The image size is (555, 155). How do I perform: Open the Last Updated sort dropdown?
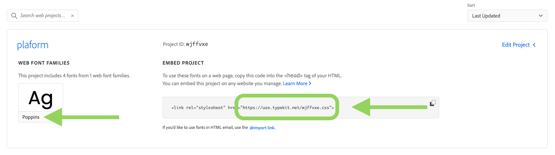coord(507,16)
